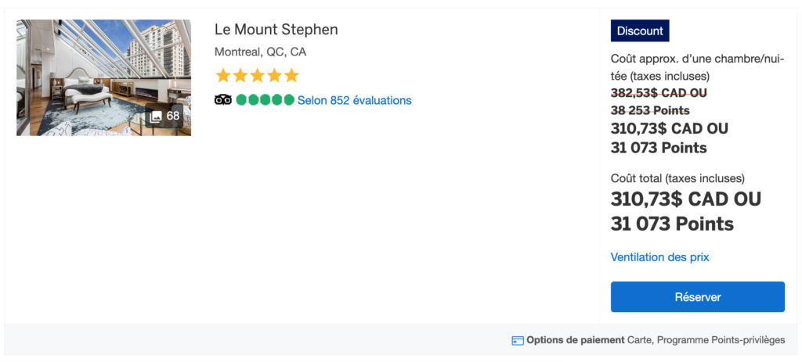Image resolution: width=802 pixels, height=362 pixels.
Task: Click the payment card icon in footer
Action: coord(517,340)
